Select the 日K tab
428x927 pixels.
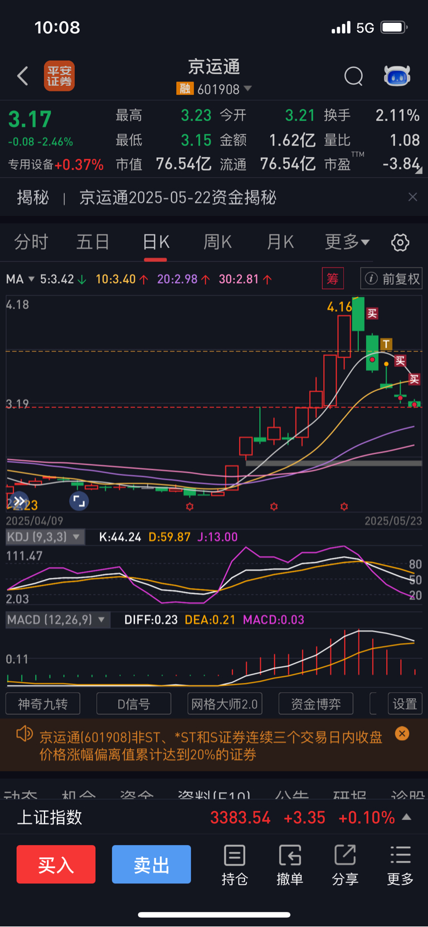coord(155,242)
